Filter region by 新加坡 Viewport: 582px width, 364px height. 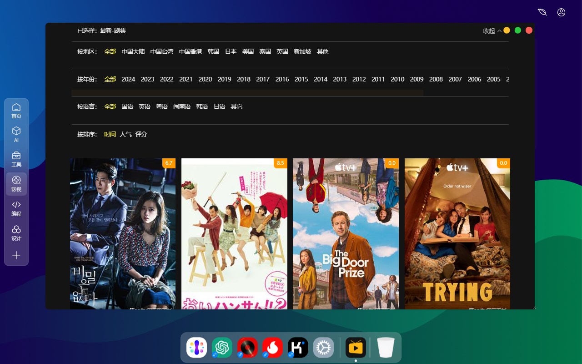[x=302, y=51]
